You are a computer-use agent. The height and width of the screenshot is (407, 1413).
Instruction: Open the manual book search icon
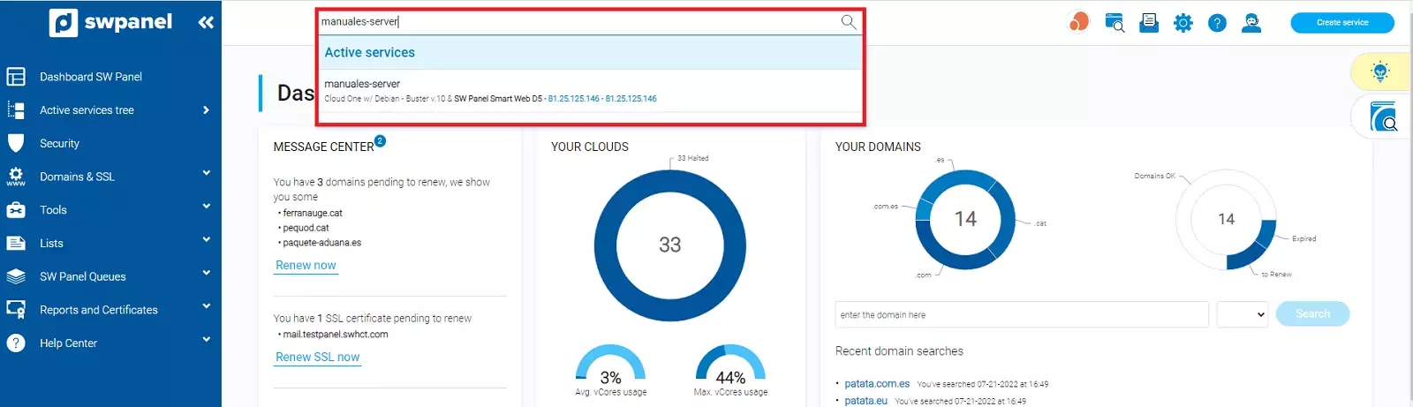click(1383, 117)
